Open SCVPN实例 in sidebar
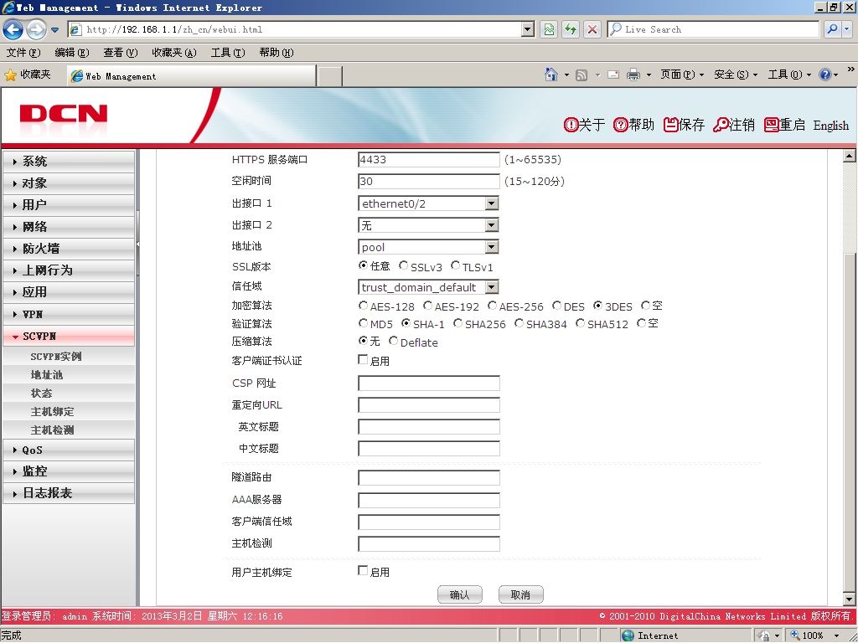This screenshot has height=643, width=858. point(56,357)
